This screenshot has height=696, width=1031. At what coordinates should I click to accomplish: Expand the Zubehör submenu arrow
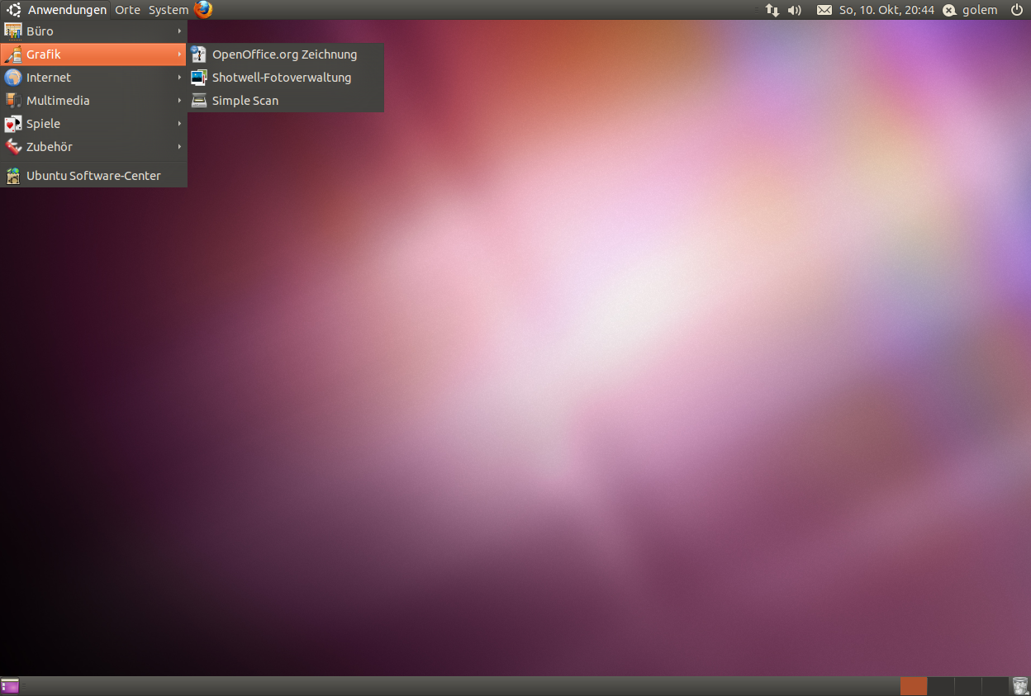pos(179,147)
